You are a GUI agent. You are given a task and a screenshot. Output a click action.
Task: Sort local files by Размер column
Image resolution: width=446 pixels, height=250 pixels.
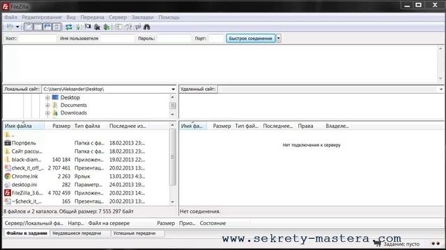[x=61, y=126]
